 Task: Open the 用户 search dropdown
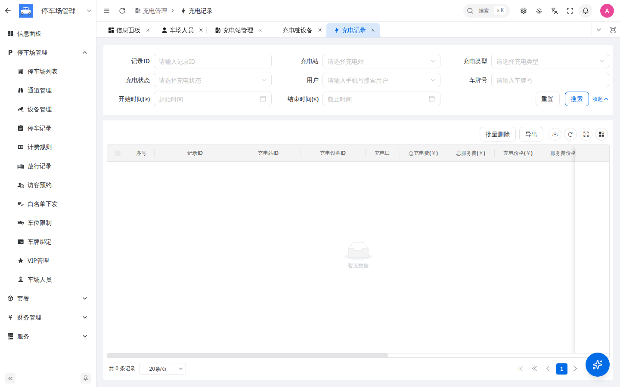381,80
